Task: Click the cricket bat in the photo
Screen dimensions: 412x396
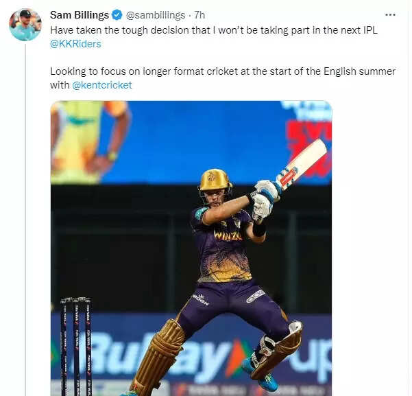Action: coord(302,162)
